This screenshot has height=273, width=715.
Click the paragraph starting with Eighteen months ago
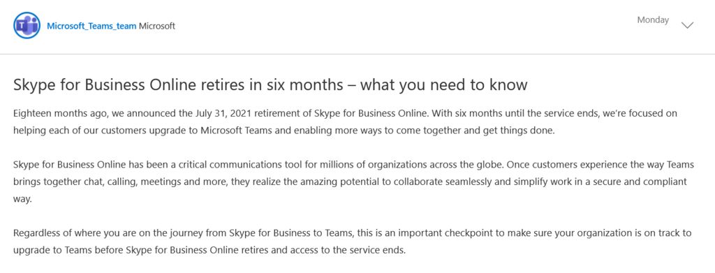(x=345, y=122)
